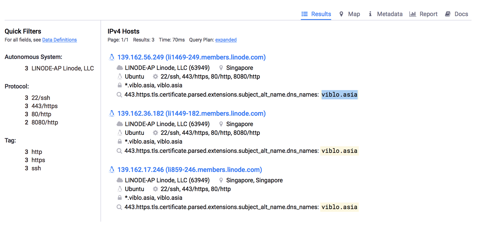498x226 pixels.
Task: Open host 139.162.17.246 result
Action: pyautogui.click(x=190, y=170)
